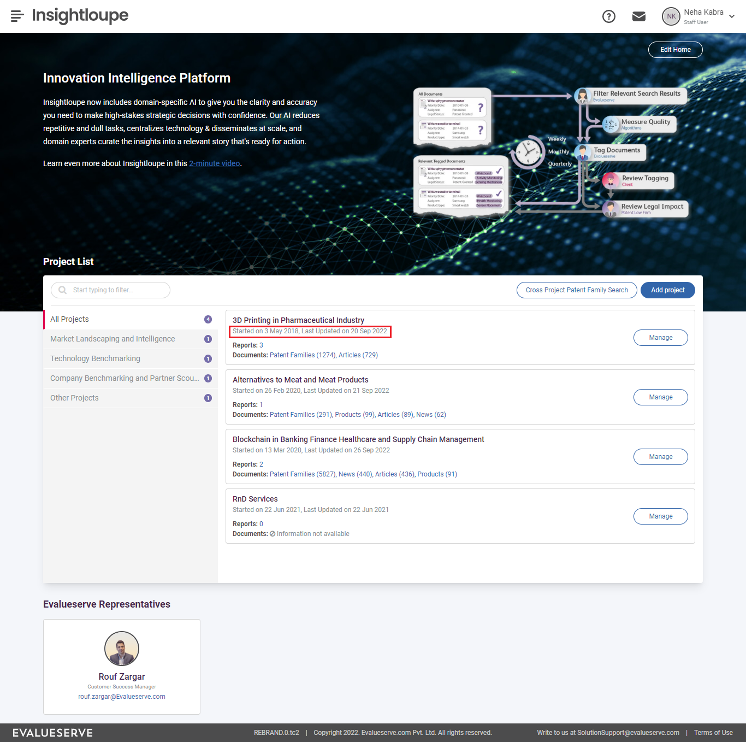Click 'Started on 26 Feb 2020' date text

click(267, 391)
